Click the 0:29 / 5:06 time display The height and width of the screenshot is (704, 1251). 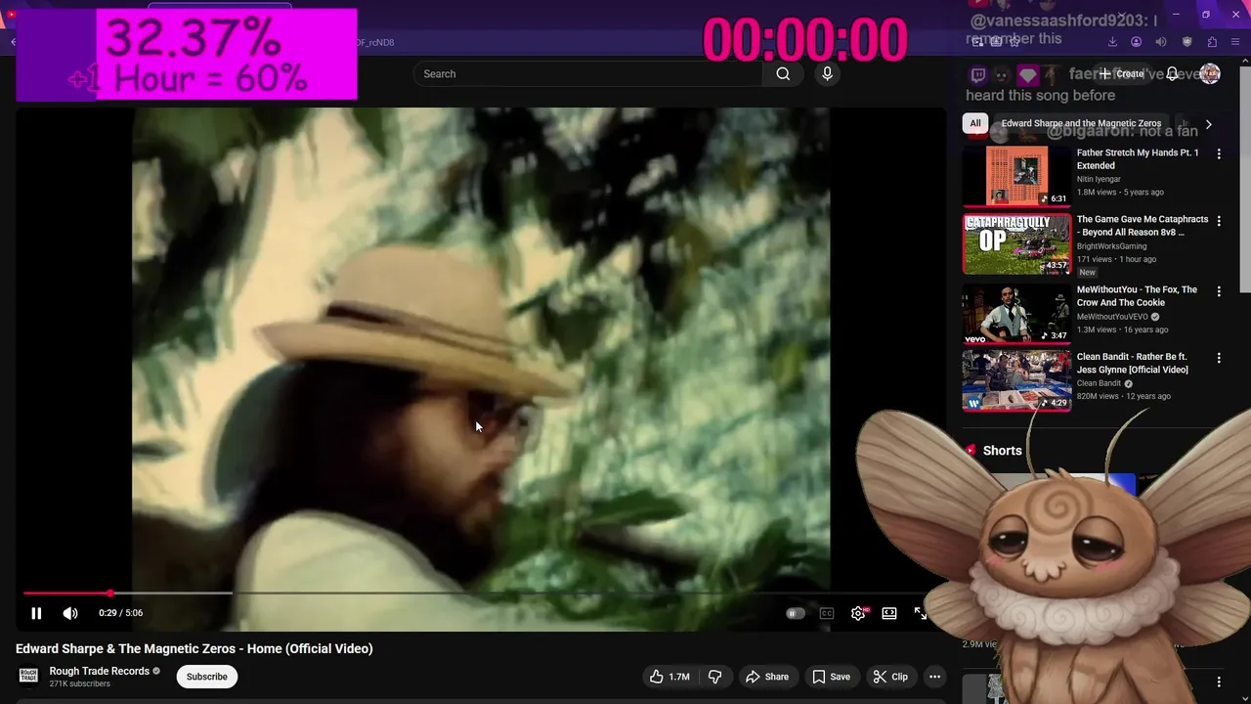pyautogui.click(x=120, y=613)
